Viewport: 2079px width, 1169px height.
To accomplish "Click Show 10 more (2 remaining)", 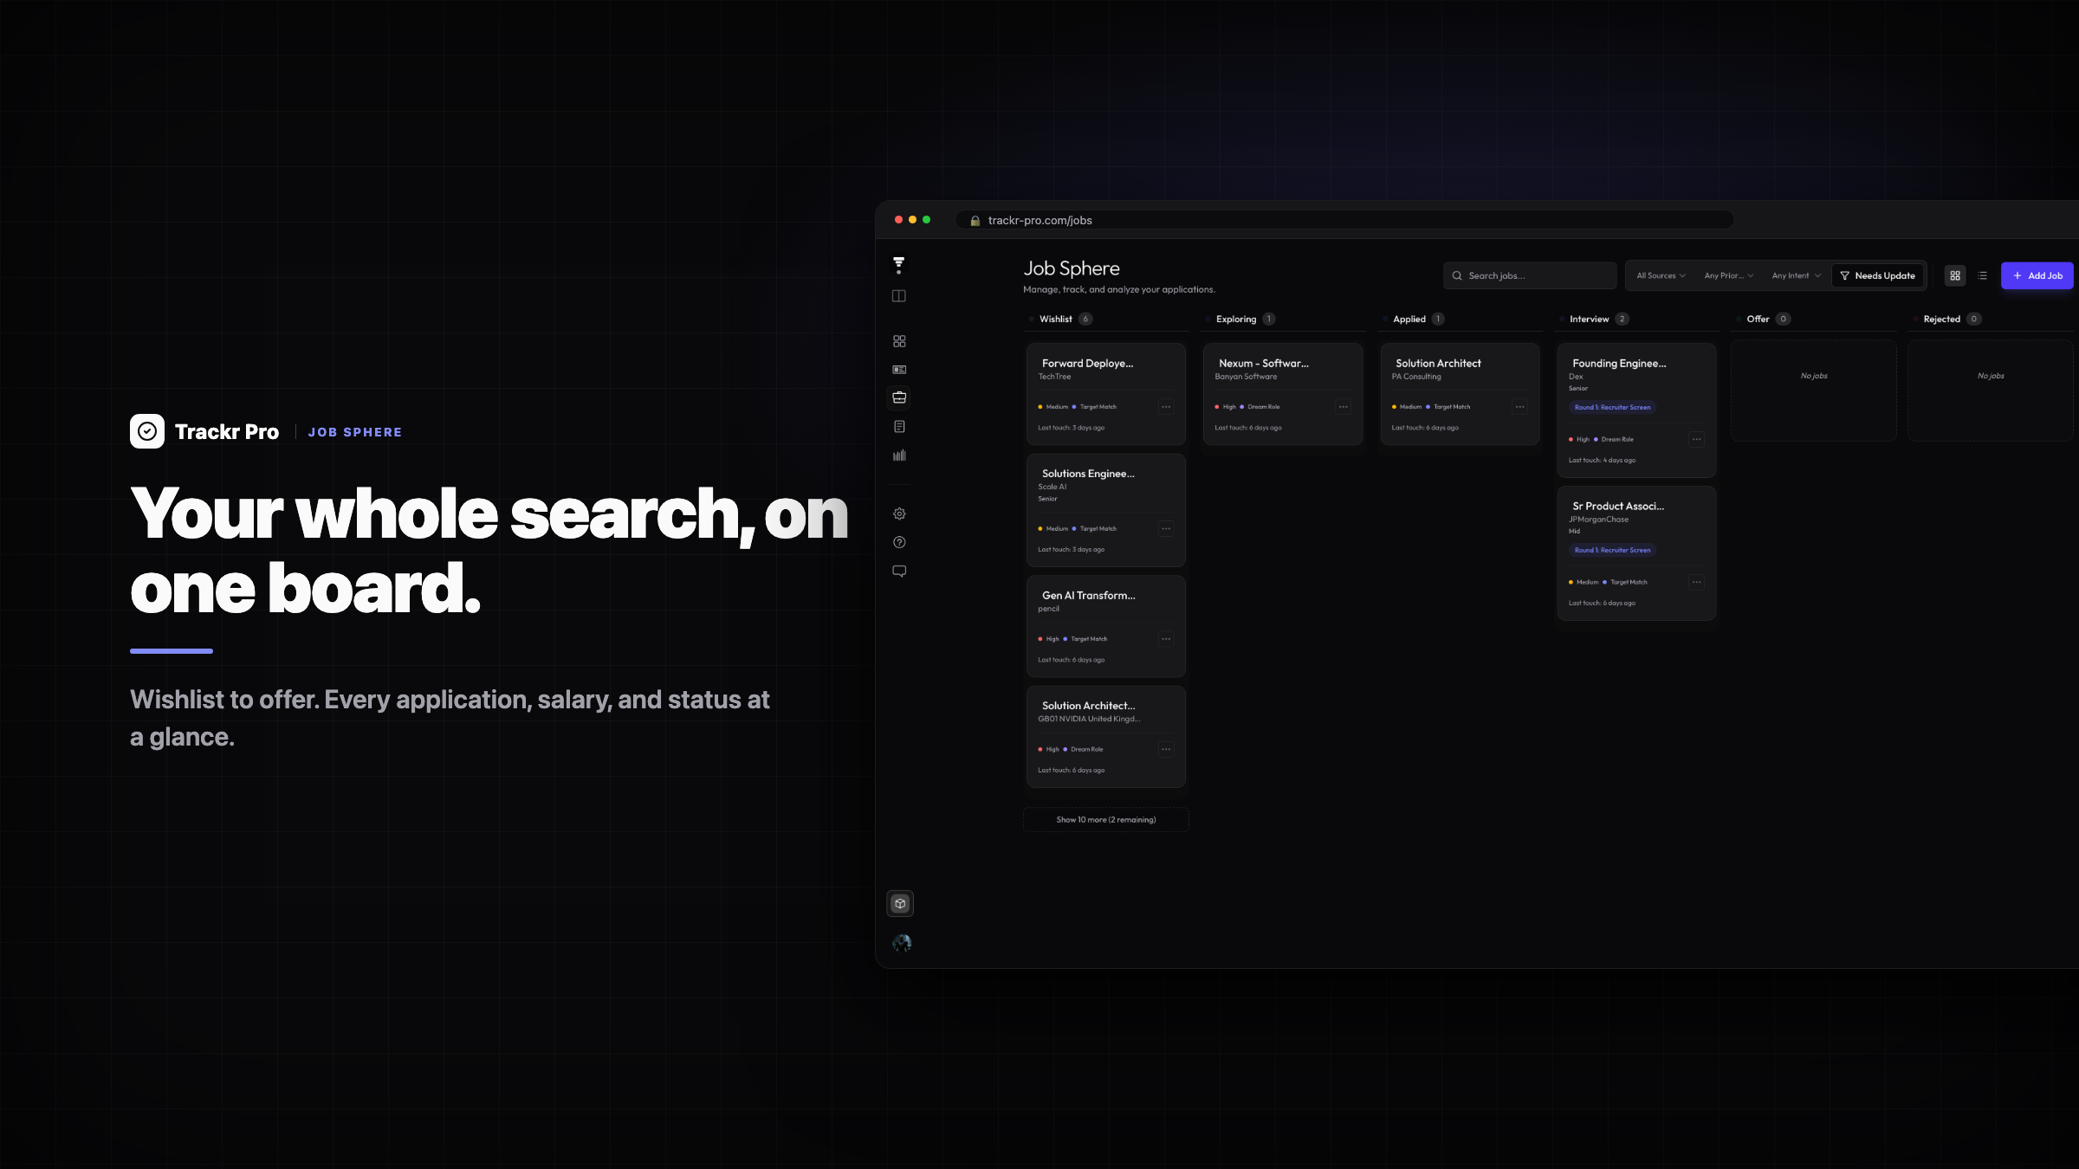I will (x=1106, y=820).
